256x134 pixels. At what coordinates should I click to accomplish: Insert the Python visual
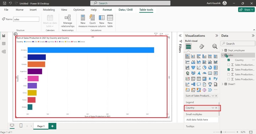(x=215, y=79)
